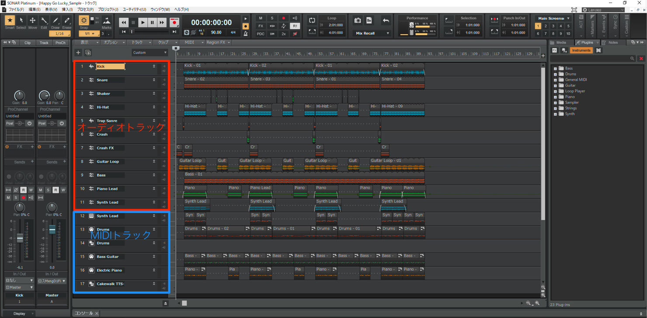Select the Bass Guitar track name
The image size is (647, 318).
click(x=108, y=257)
